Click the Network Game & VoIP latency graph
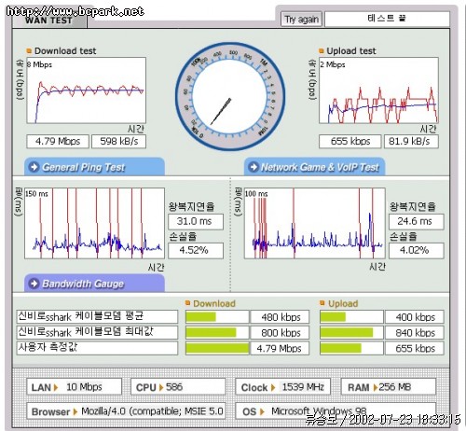 (315, 223)
